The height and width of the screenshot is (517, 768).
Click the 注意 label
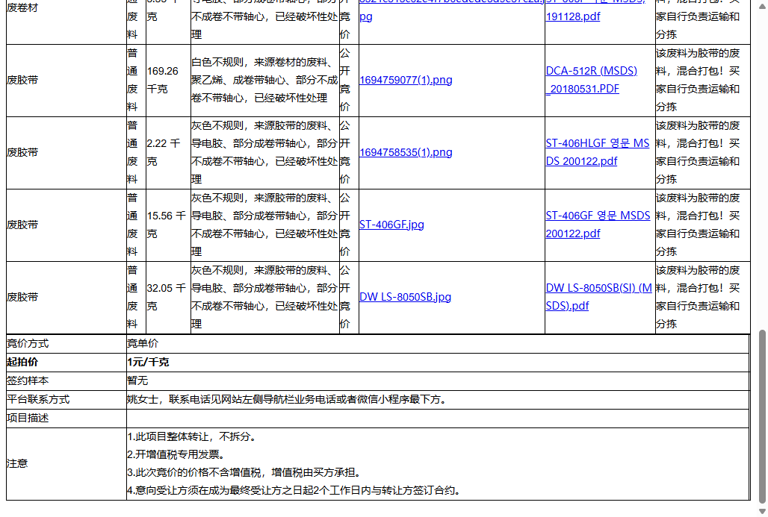tap(17, 464)
